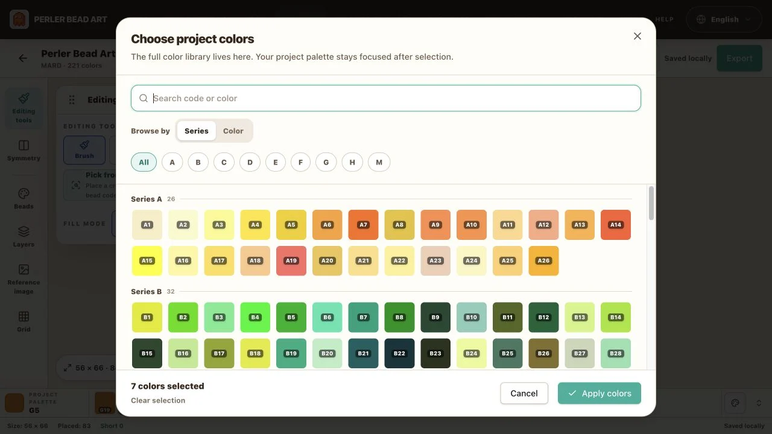Viewport: 772px width, 434px height.
Task: Click the magnifier icon in search box
Action: (x=144, y=98)
